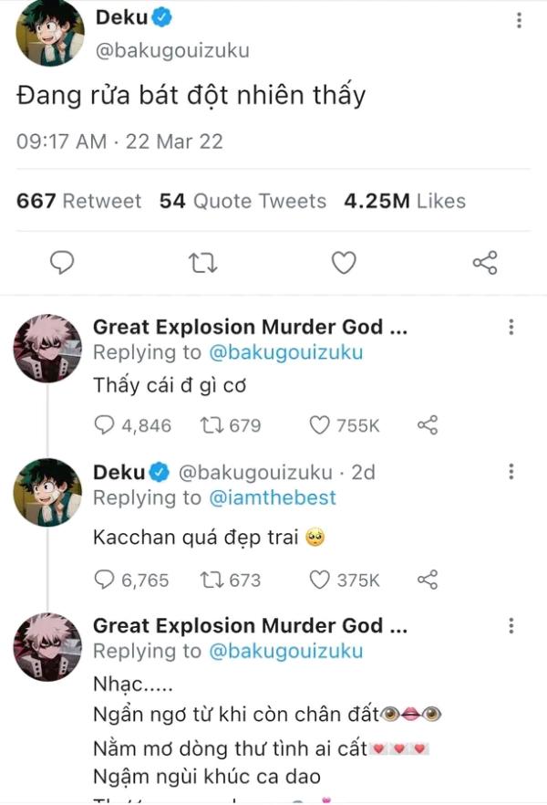Screen dimensions: 547x805
Task: View the 4.25M Likes list
Action: (x=404, y=201)
